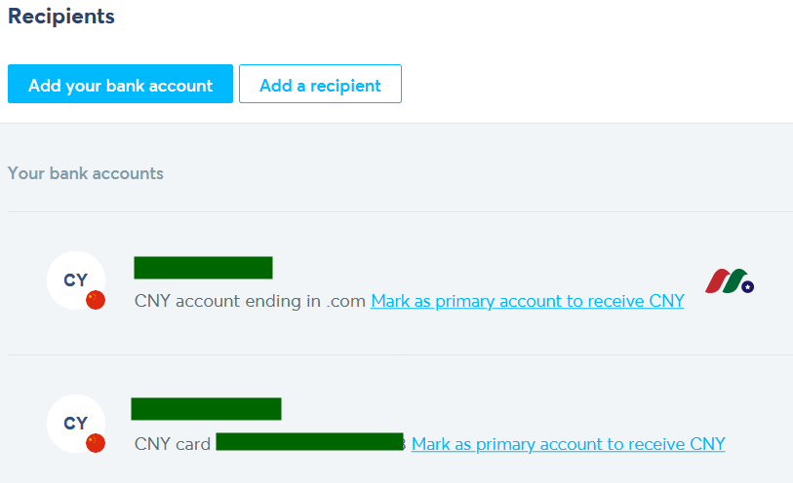
Task: Click the redacted card number bar
Action: pos(310,442)
